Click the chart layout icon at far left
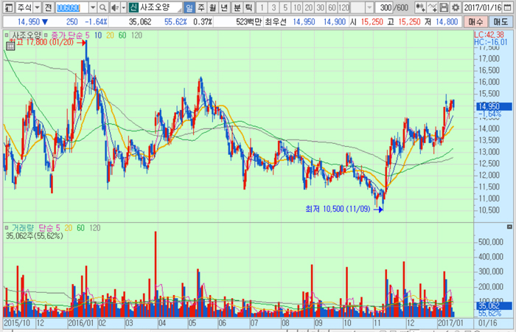The height and width of the screenshot is (332, 516). (x=7, y=7)
